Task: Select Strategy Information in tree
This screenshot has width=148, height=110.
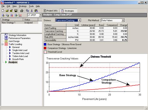Action: 17,35
